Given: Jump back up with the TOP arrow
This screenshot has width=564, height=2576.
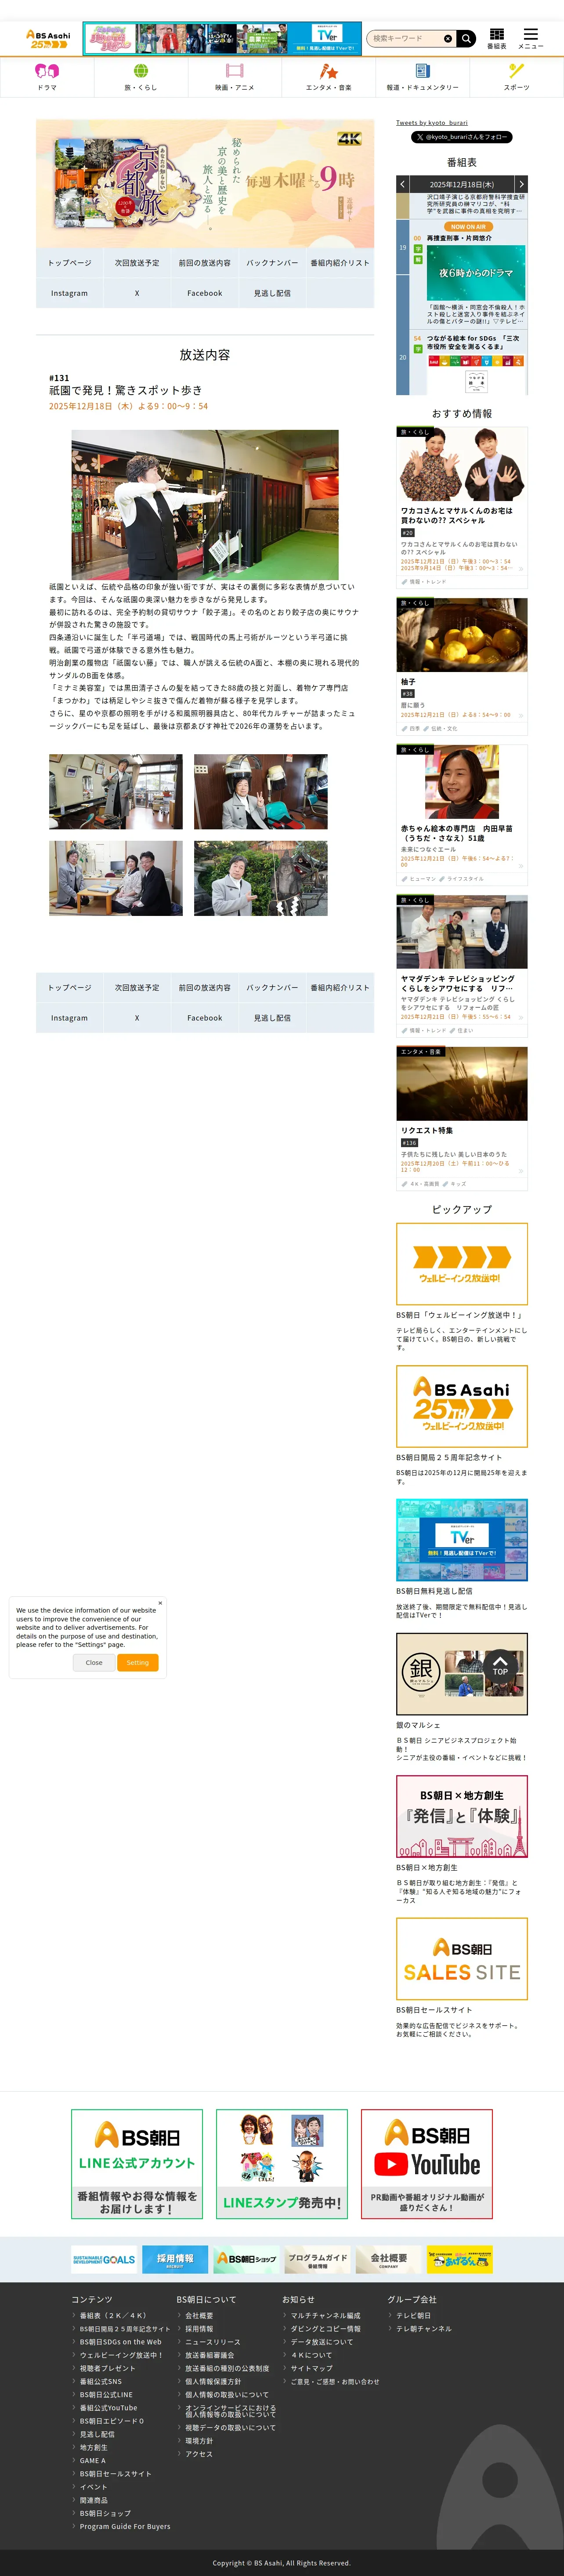Looking at the screenshot, I should (x=500, y=1666).
